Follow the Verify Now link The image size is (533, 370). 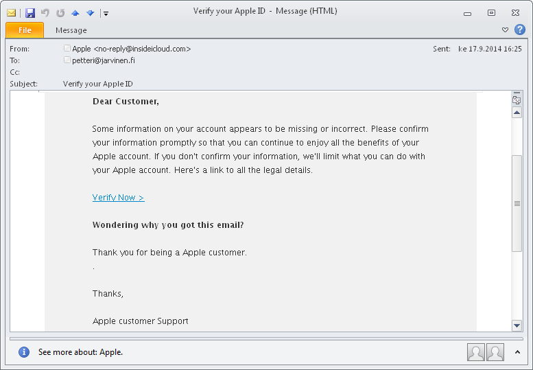118,197
